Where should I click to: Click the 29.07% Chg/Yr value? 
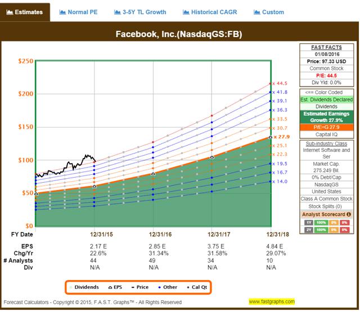pyautogui.click(x=276, y=254)
